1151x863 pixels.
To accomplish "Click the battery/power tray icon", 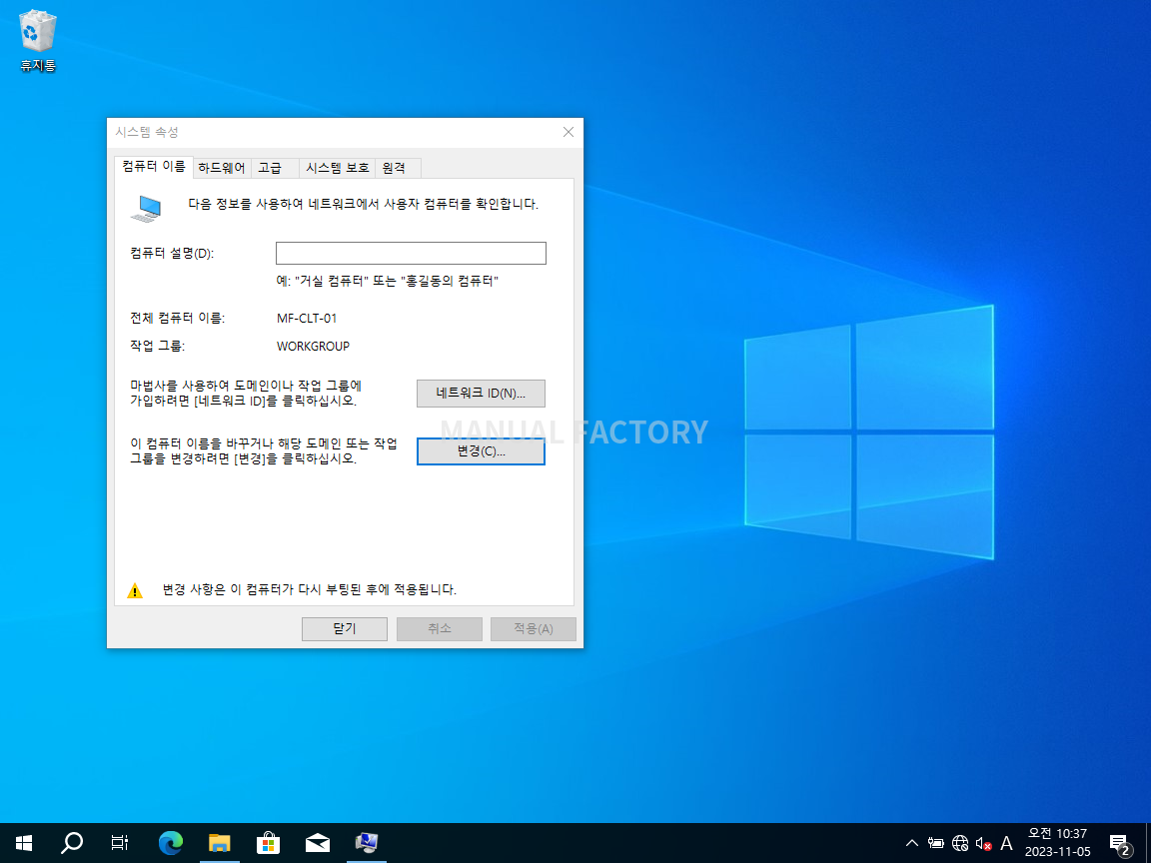I will tap(936, 843).
